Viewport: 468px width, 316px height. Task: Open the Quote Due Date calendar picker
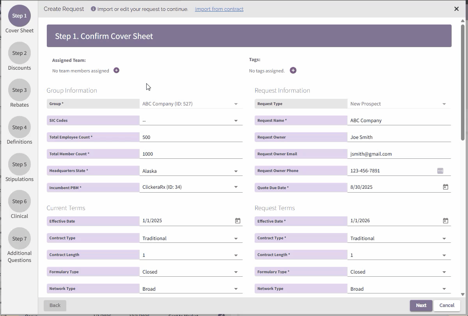(x=445, y=187)
